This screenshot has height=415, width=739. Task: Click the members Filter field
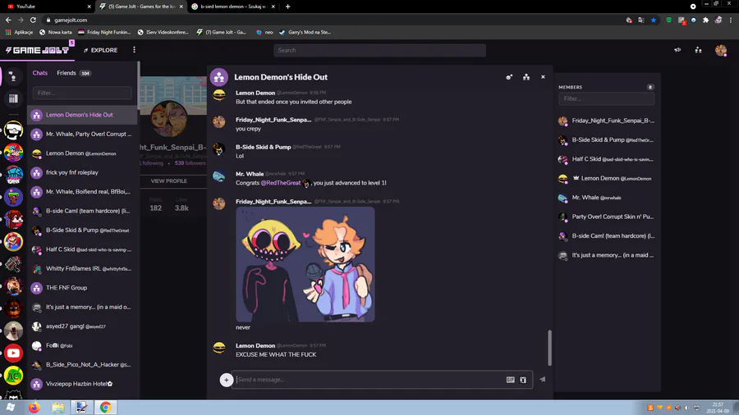click(x=607, y=98)
